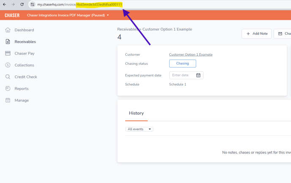Click the Reports pie chart icon
This screenshot has width=291, height=183.
8,88
